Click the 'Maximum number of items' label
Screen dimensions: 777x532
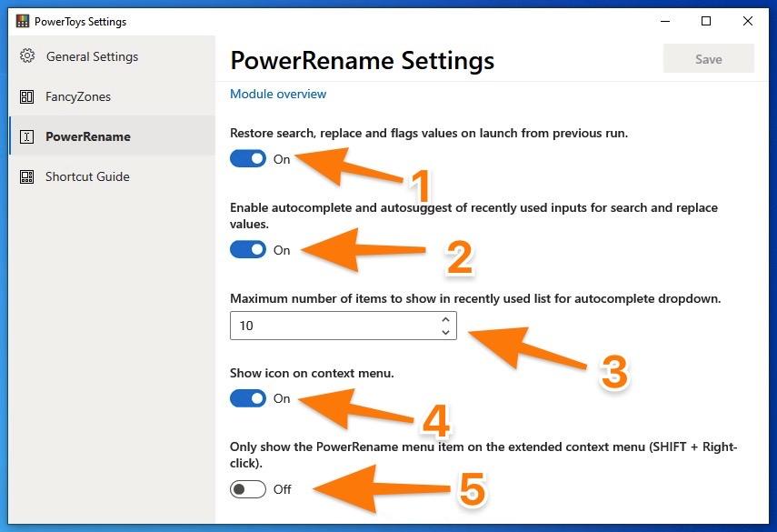(475, 298)
